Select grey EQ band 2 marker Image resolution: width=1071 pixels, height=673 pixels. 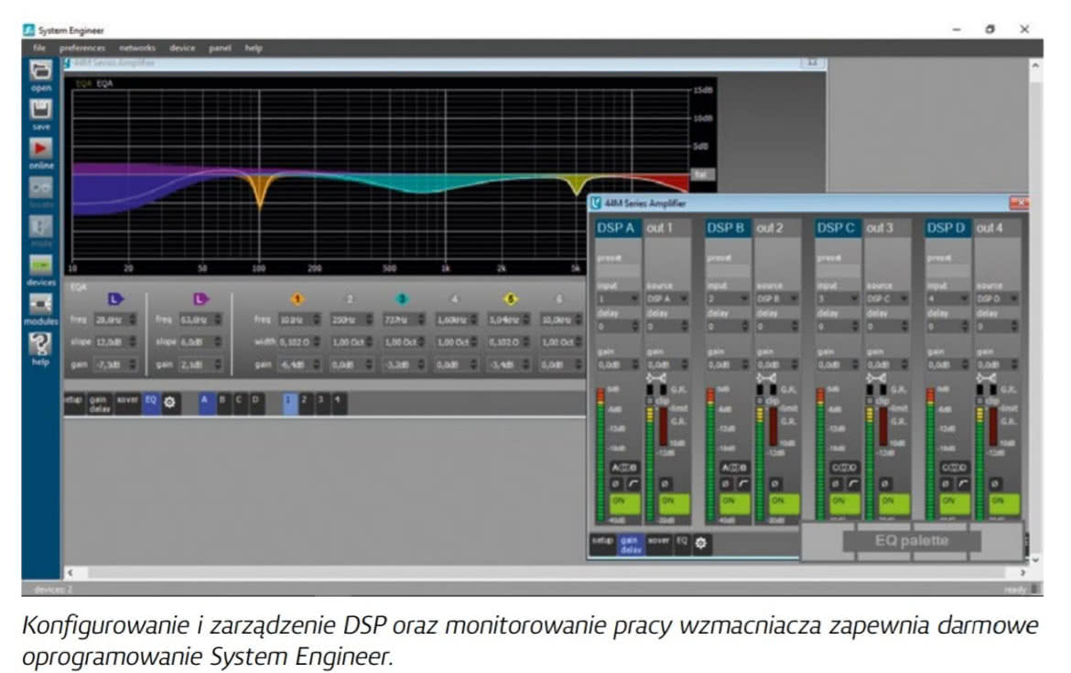350,299
